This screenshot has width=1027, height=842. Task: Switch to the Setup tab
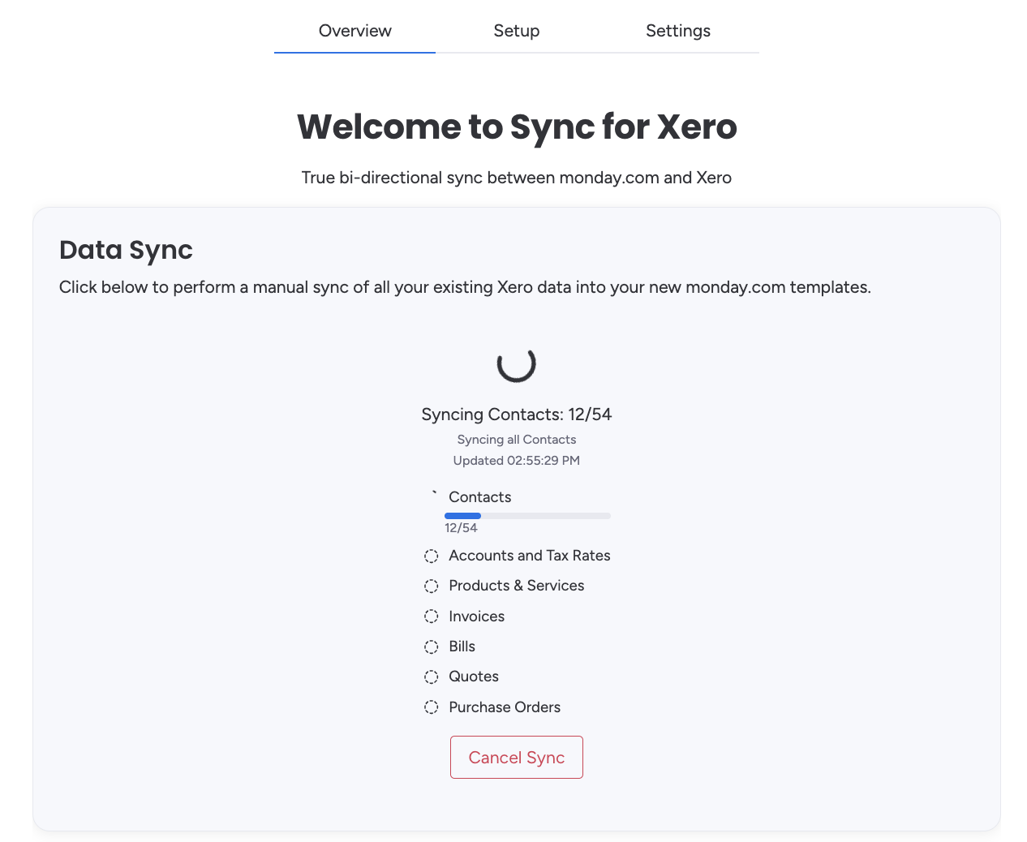(516, 31)
